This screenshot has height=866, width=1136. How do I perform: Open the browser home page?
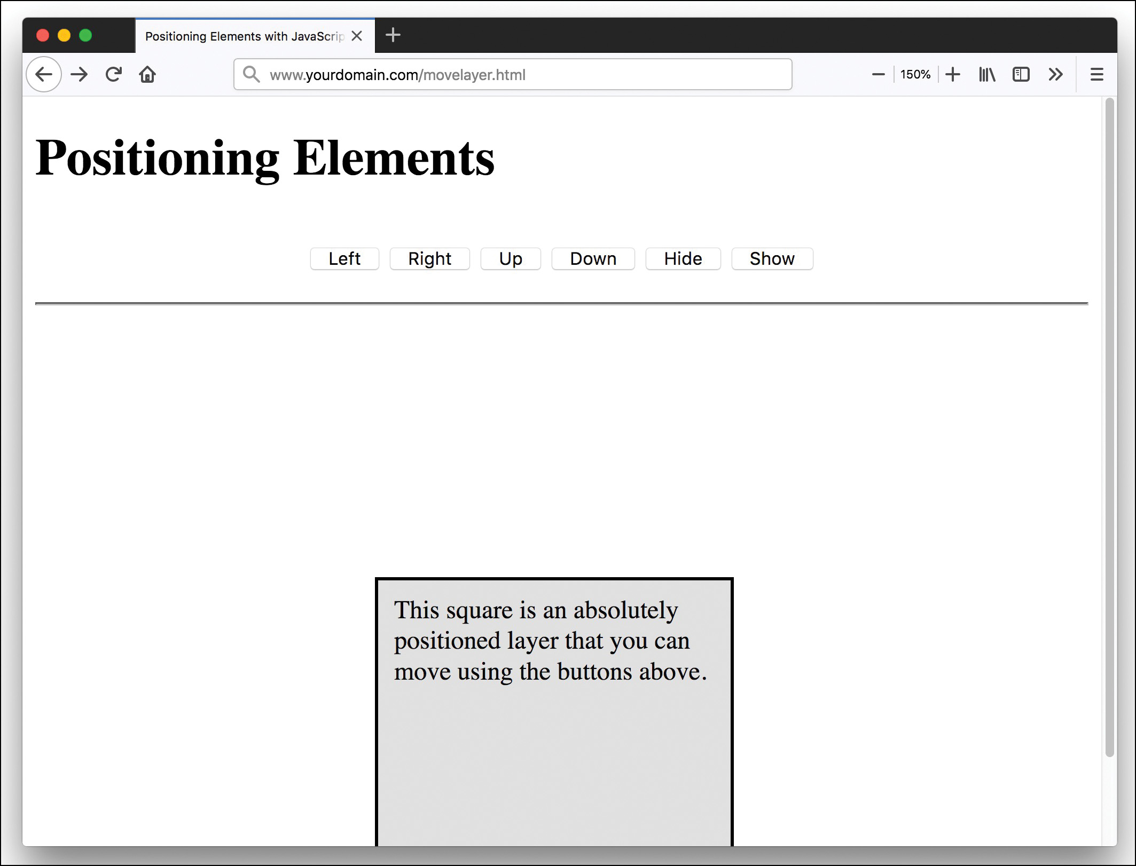pos(148,74)
